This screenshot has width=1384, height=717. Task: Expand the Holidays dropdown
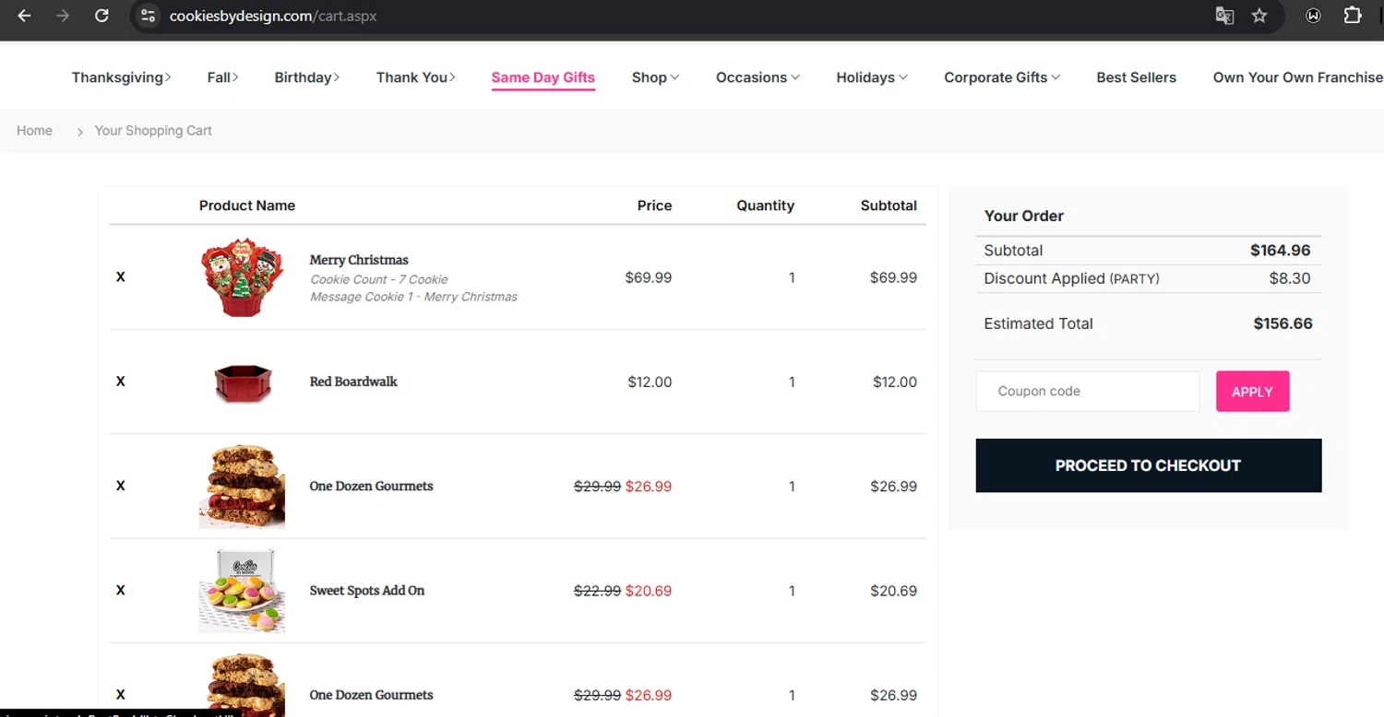pos(871,77)
